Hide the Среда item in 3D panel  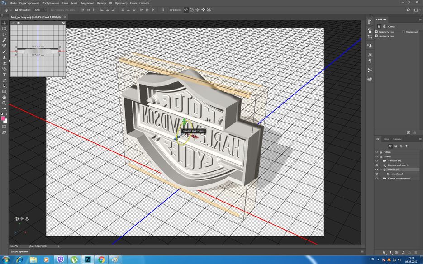(377, 152)
